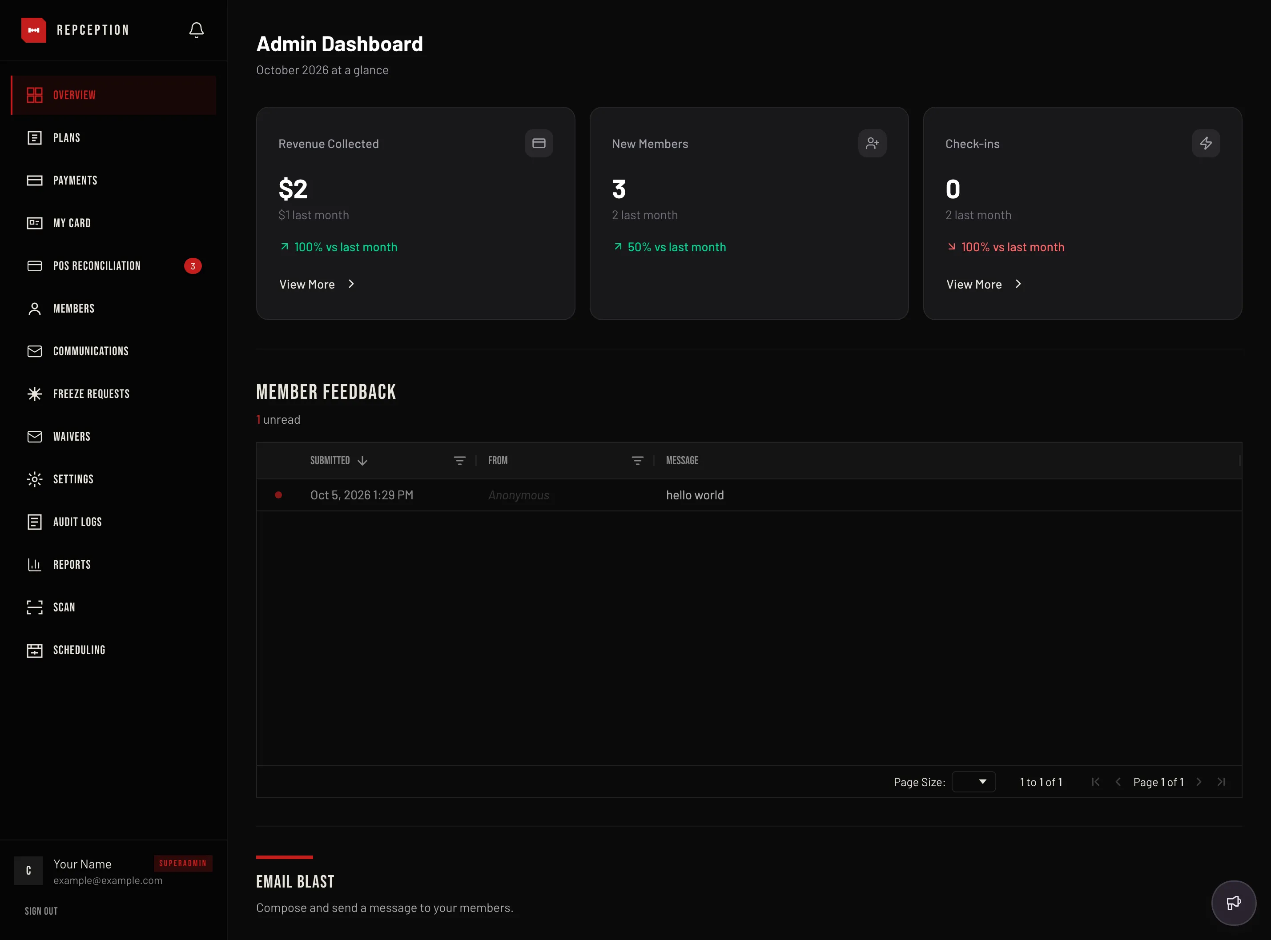Open filter menu for Submitted column

pyautogui.click(x=460, y=460)
